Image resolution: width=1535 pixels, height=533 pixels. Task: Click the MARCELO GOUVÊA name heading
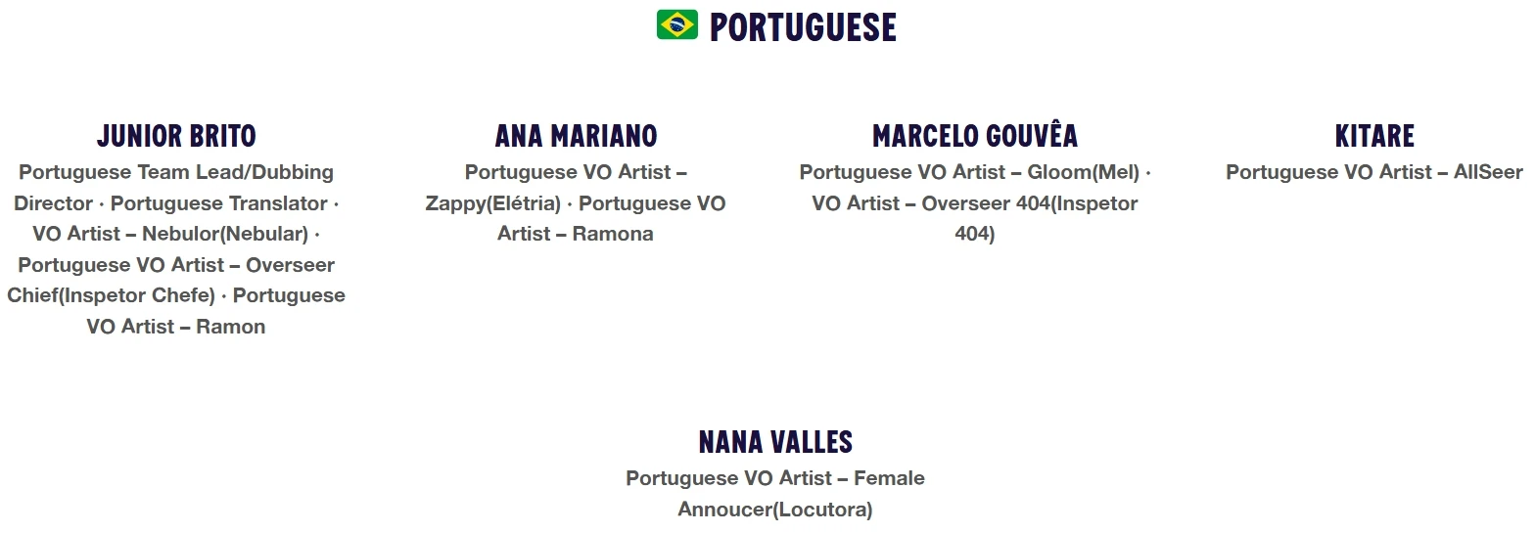pyautogui.click(x=975, y=136)
